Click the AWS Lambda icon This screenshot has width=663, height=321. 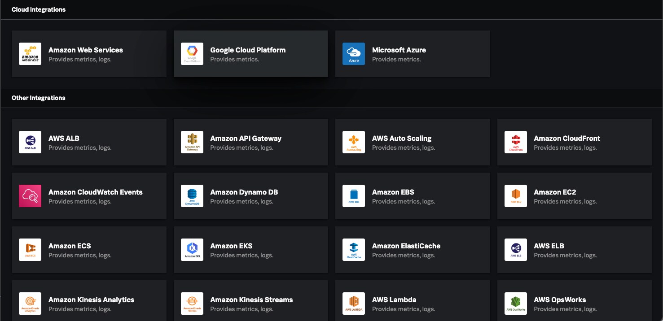[354, 304]
